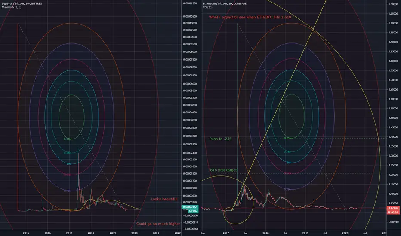
Task: Click the DigiByte / Bitcoin, 1W, BITTREX title
Action: pyautogui.click(x=22, y=3)
